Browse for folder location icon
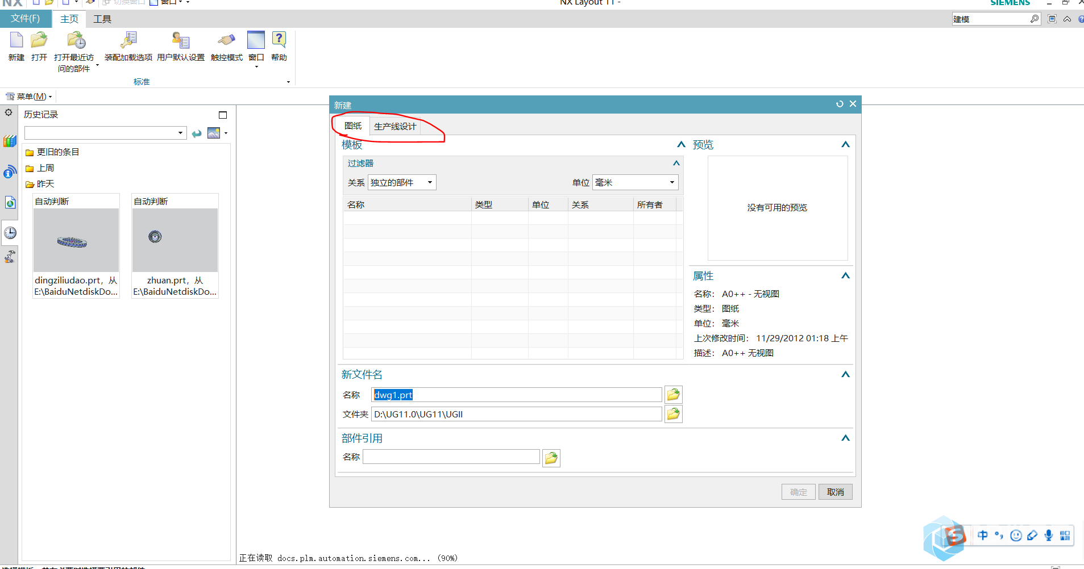Viewport: 1084px width, 569px height. click(673, 414)
